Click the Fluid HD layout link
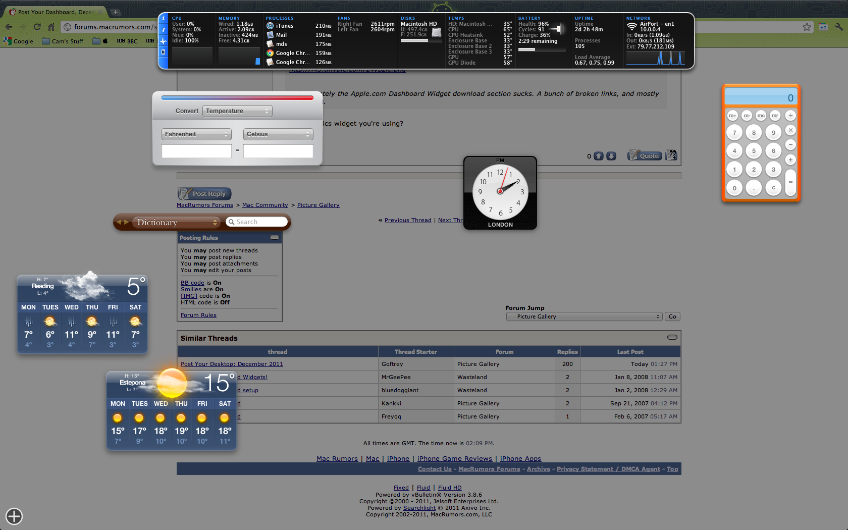Viewport: 848px width, 530px height. tap(450, 488)
